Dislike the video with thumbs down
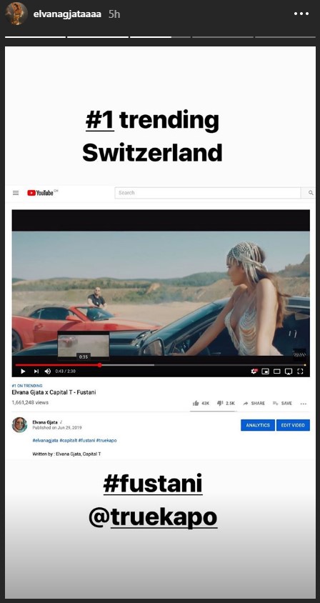 coord(226,404)
